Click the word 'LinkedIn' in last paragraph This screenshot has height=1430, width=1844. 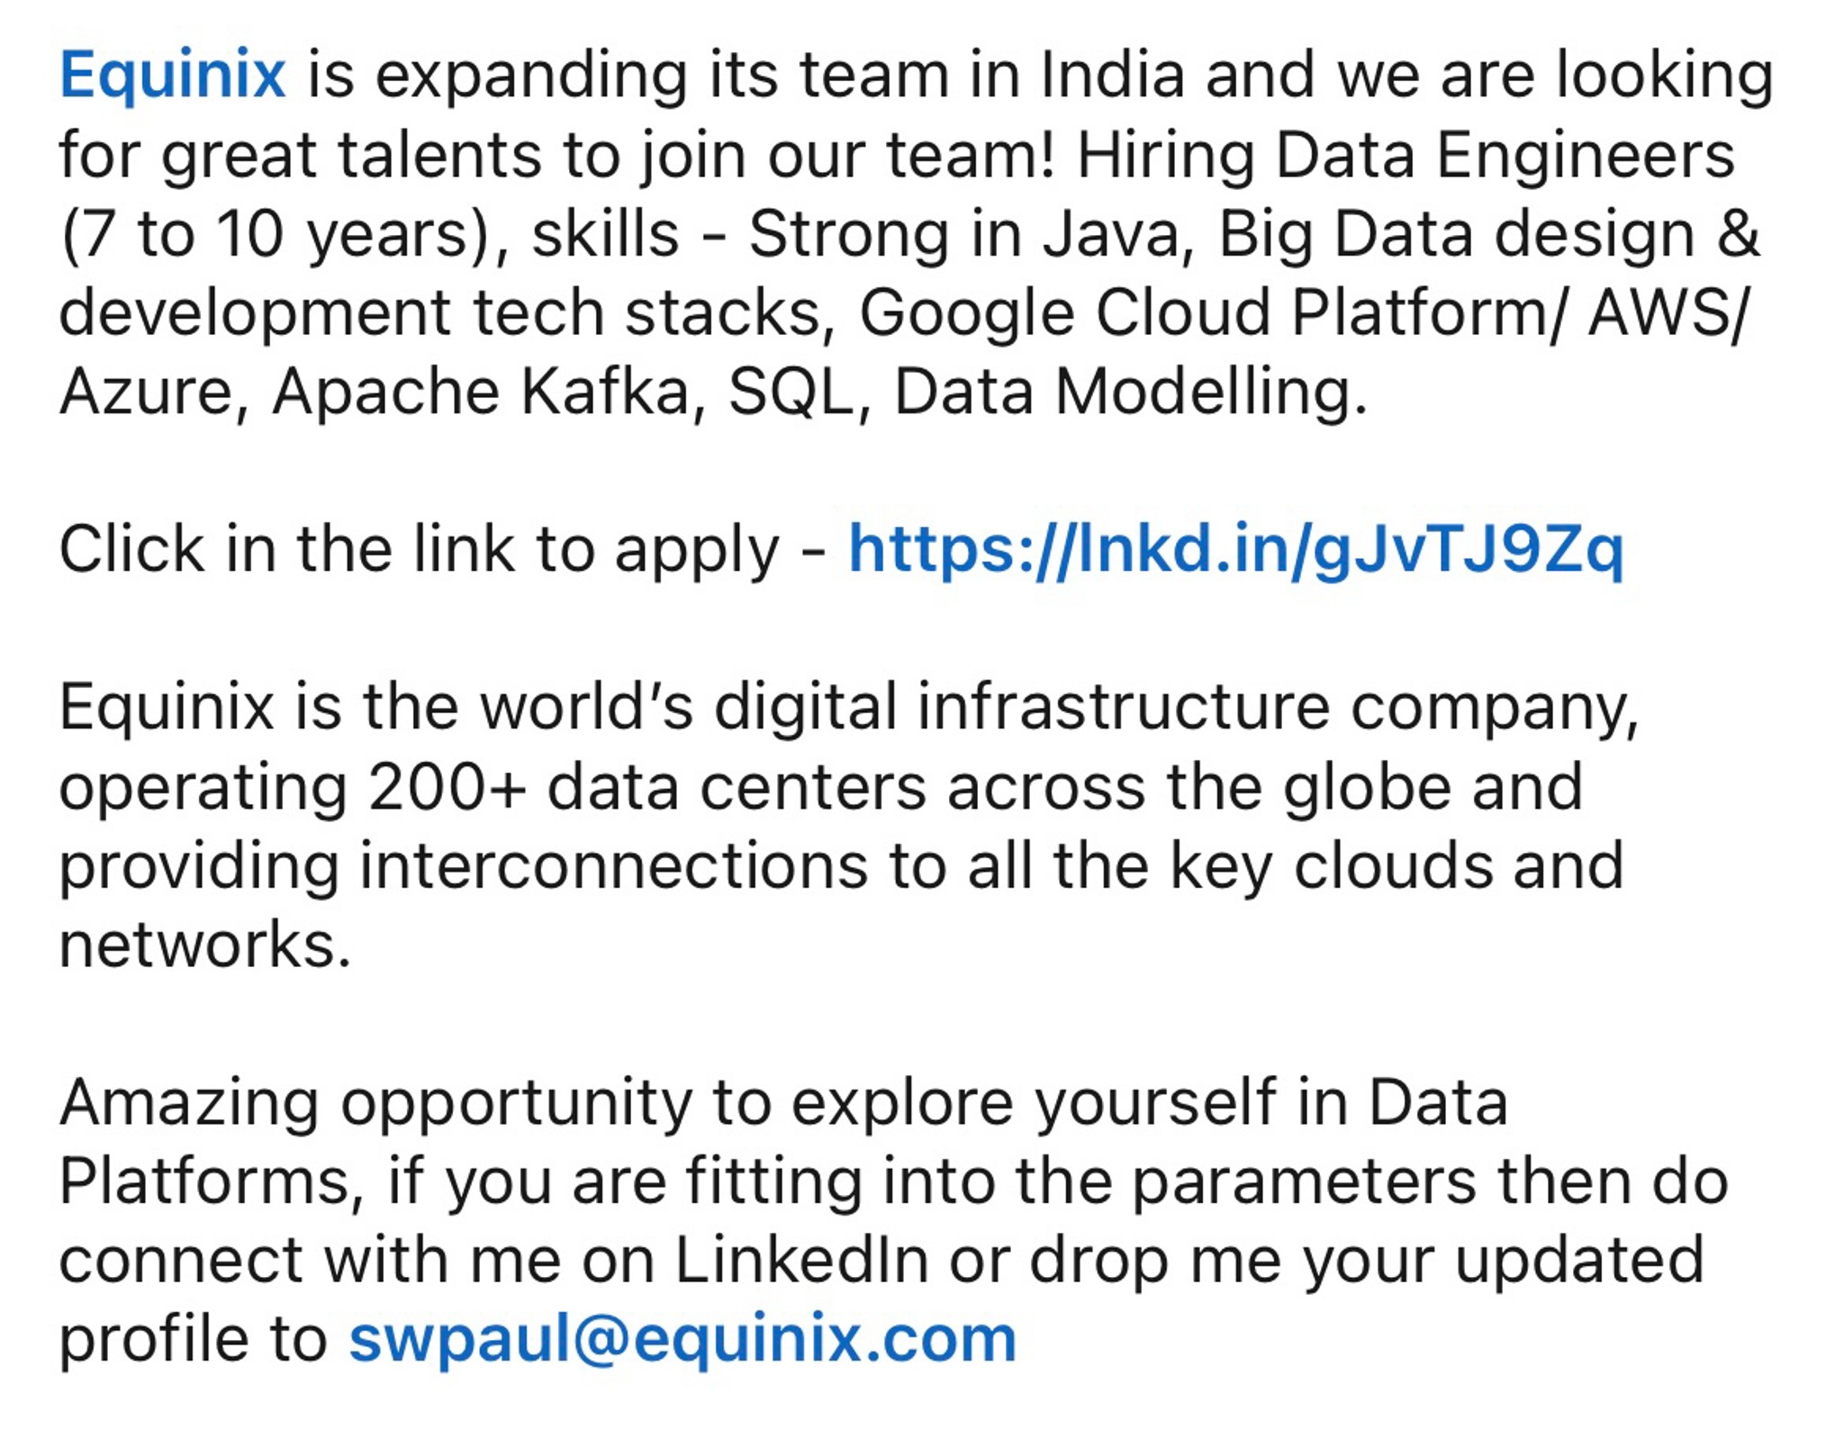[801, 1260]
